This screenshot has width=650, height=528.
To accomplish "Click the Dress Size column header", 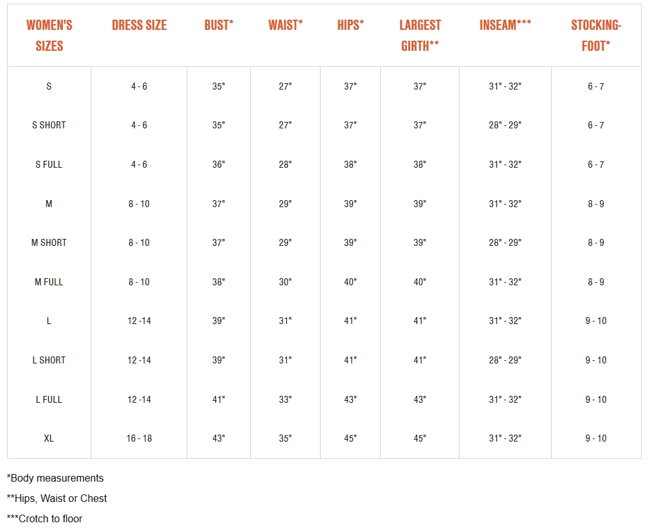I will click(x=139, y=25).
